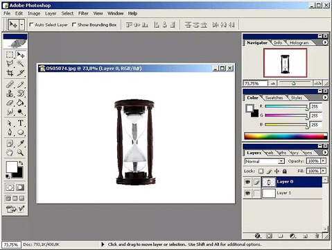Create a new layer via Layers panel icon

pos(305,236)
